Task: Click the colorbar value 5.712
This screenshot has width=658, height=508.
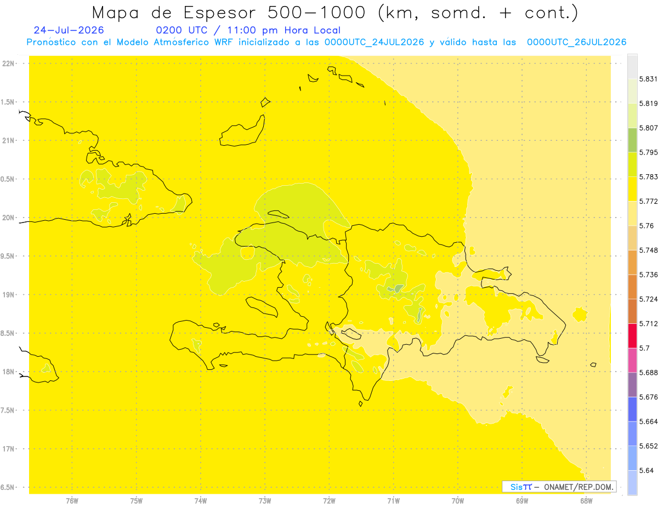Action: click(648, 323)
